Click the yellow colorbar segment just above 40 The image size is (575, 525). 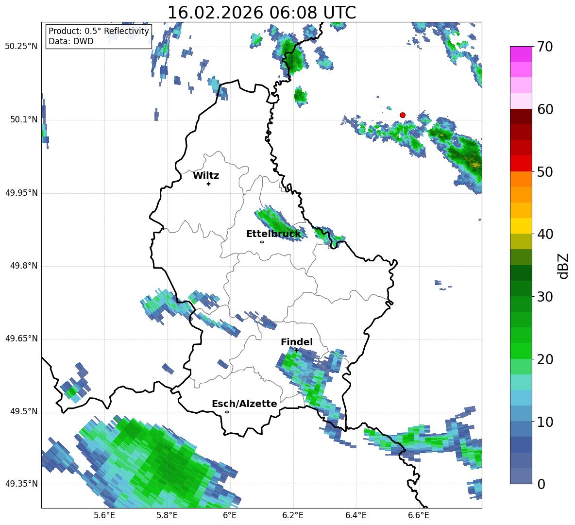[x=521, y=226]
